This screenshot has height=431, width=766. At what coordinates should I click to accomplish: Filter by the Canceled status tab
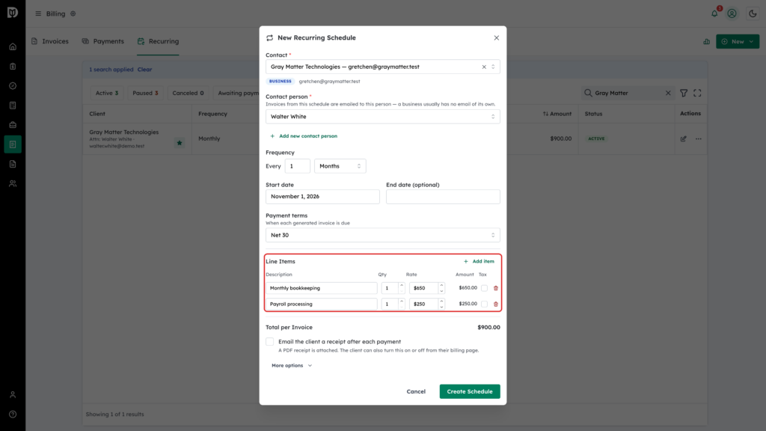[188, 93]
